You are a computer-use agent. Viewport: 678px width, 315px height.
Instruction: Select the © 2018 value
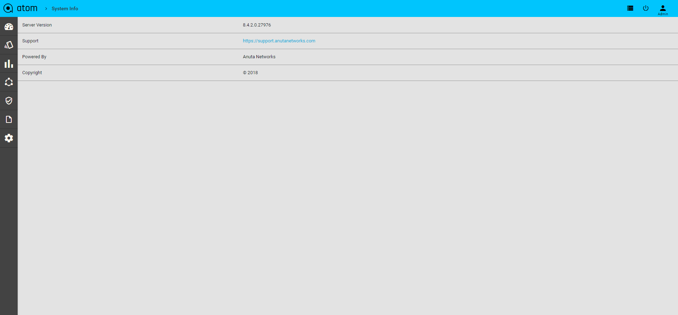pyautogui.click(x=250, y=73)
